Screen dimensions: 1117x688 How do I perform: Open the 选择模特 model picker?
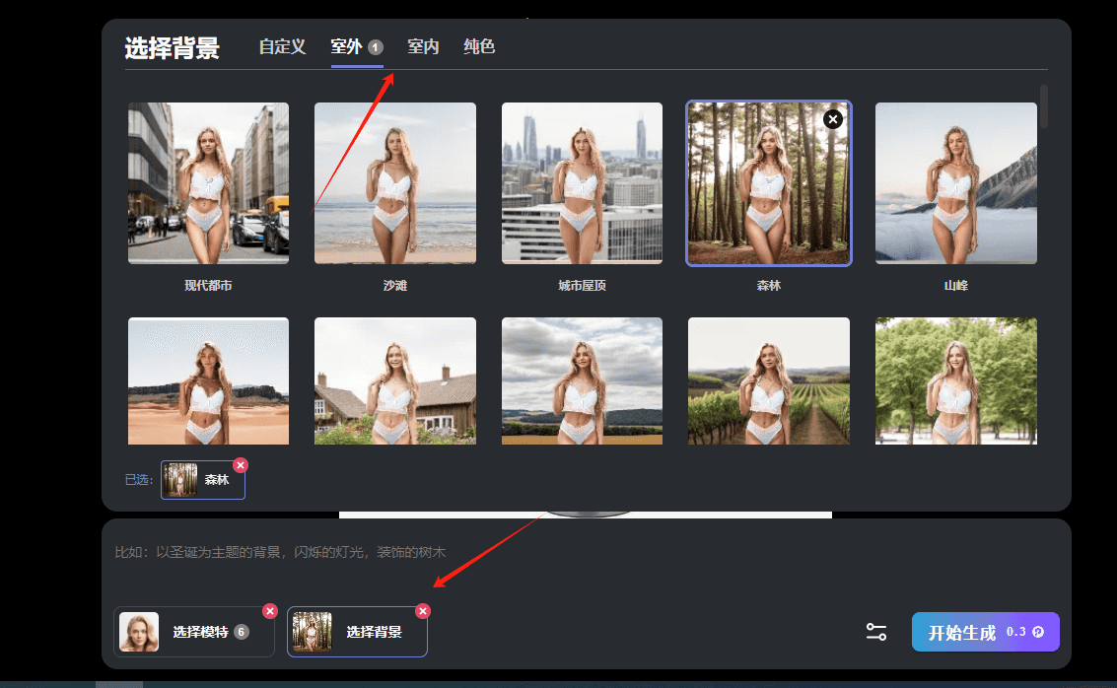pyautogui.click(x=194, y=632)
